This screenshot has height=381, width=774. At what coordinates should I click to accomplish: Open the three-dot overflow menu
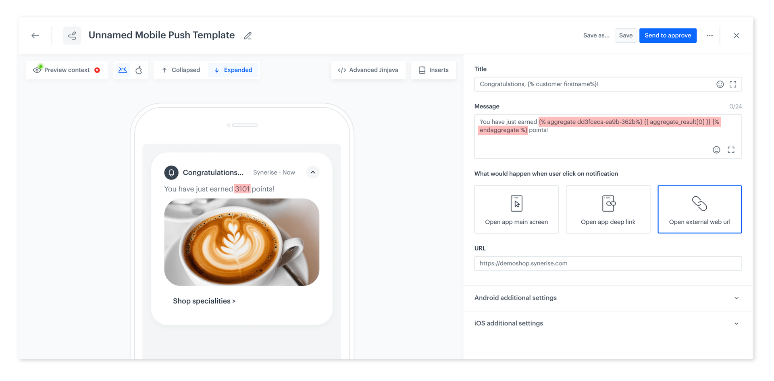709,35
